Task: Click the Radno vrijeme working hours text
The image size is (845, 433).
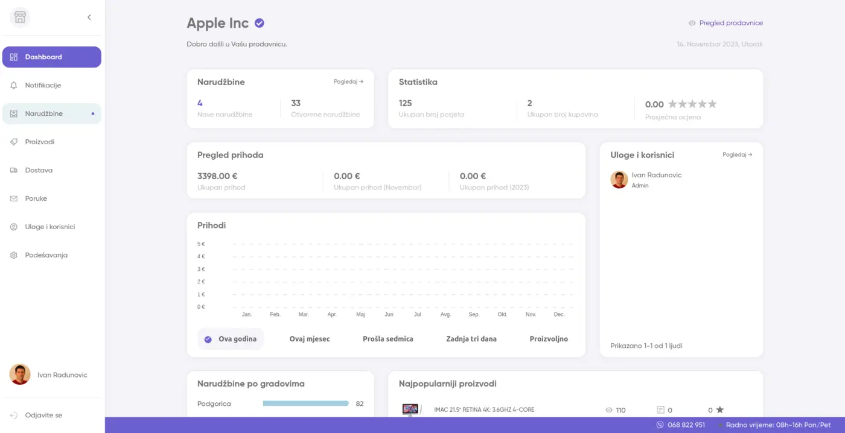Action: tap(779, 425)
